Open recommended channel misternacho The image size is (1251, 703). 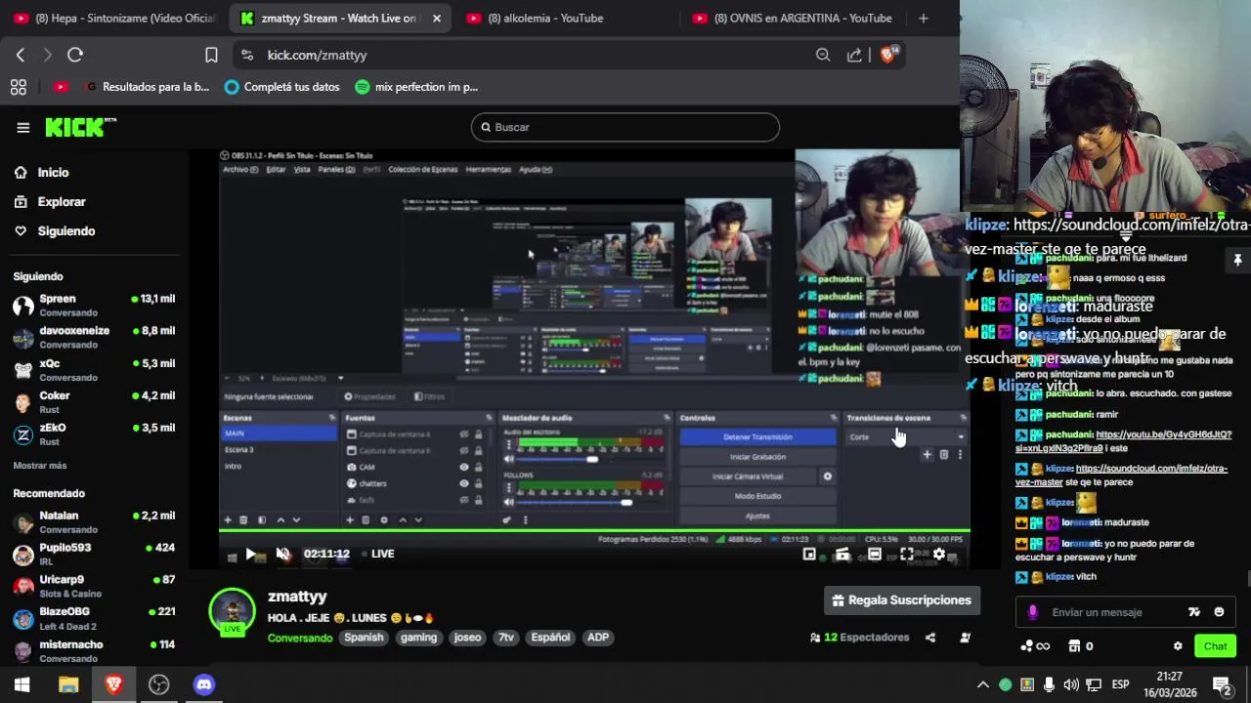click(94, 650)
